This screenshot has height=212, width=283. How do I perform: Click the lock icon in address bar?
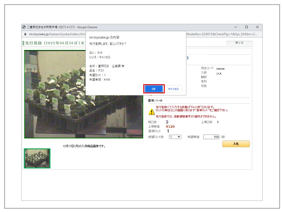point(25,34)
